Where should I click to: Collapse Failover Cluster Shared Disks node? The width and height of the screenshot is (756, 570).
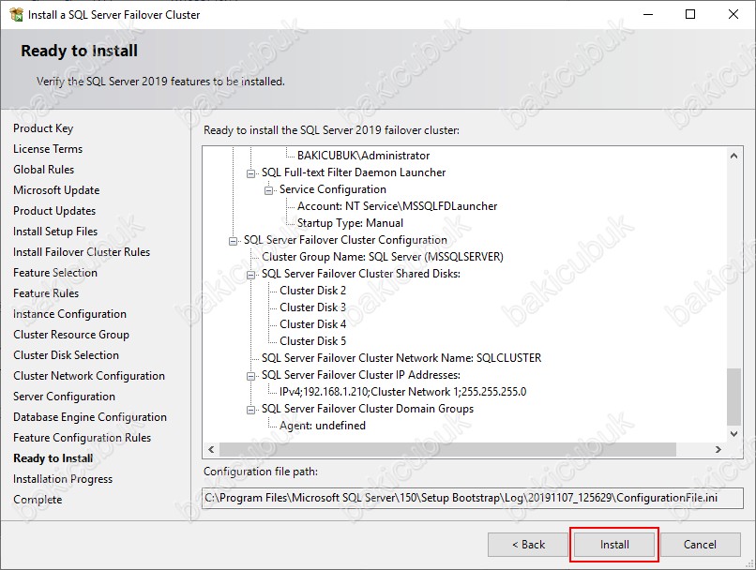[250, 275]
